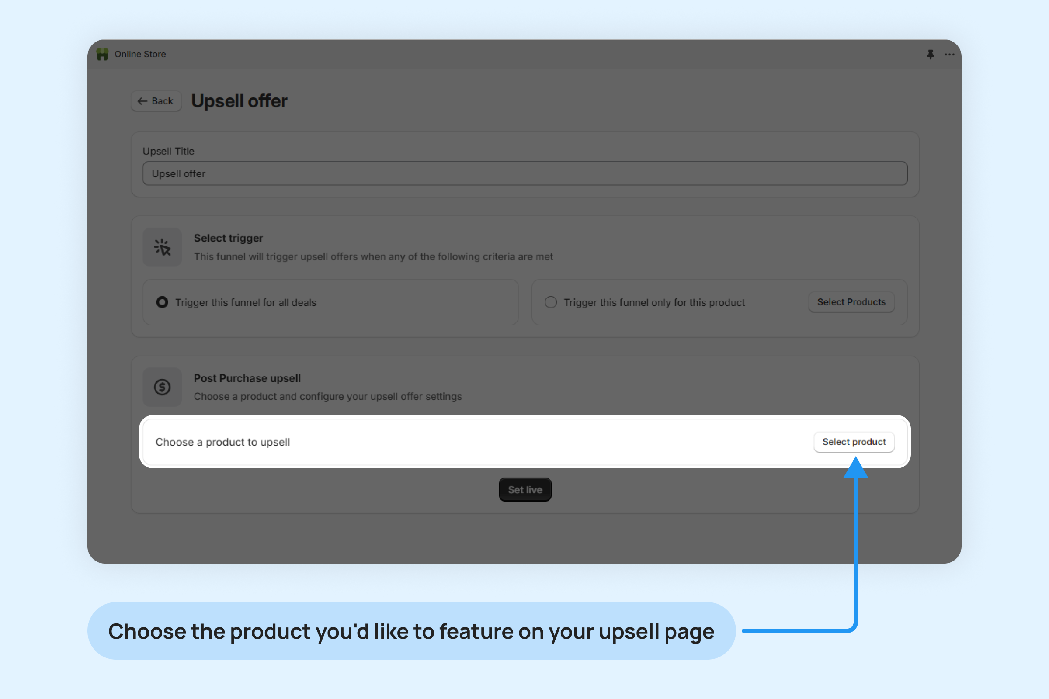The image size is (1049, 699).
Task: Click the "Select trigger" section heading
Action: pyautogui.click(x=228, y=238)
